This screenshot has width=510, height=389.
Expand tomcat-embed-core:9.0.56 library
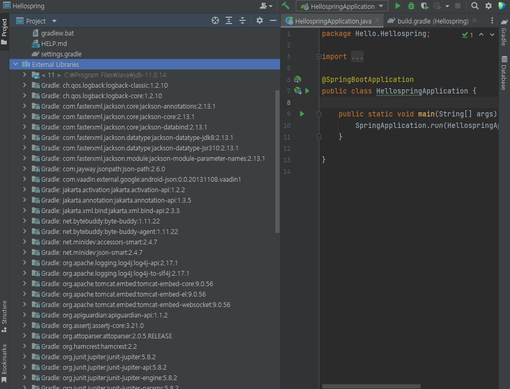coord(25,284)
